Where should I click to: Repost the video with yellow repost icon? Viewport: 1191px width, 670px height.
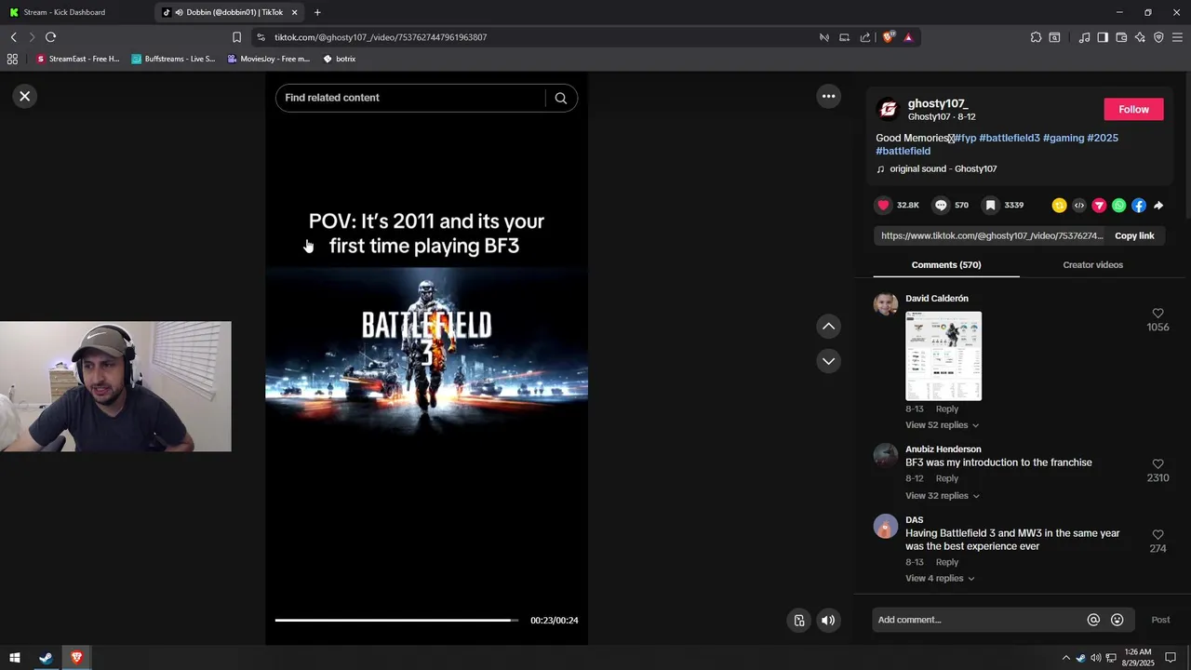1059,206
